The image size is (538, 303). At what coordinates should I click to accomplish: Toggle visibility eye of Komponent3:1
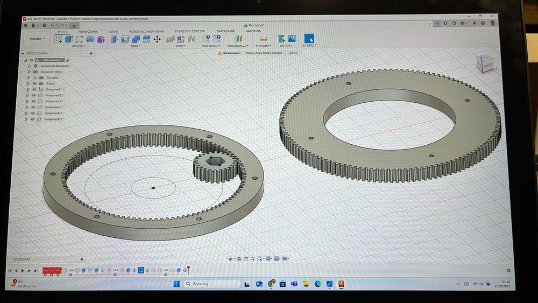33,102
